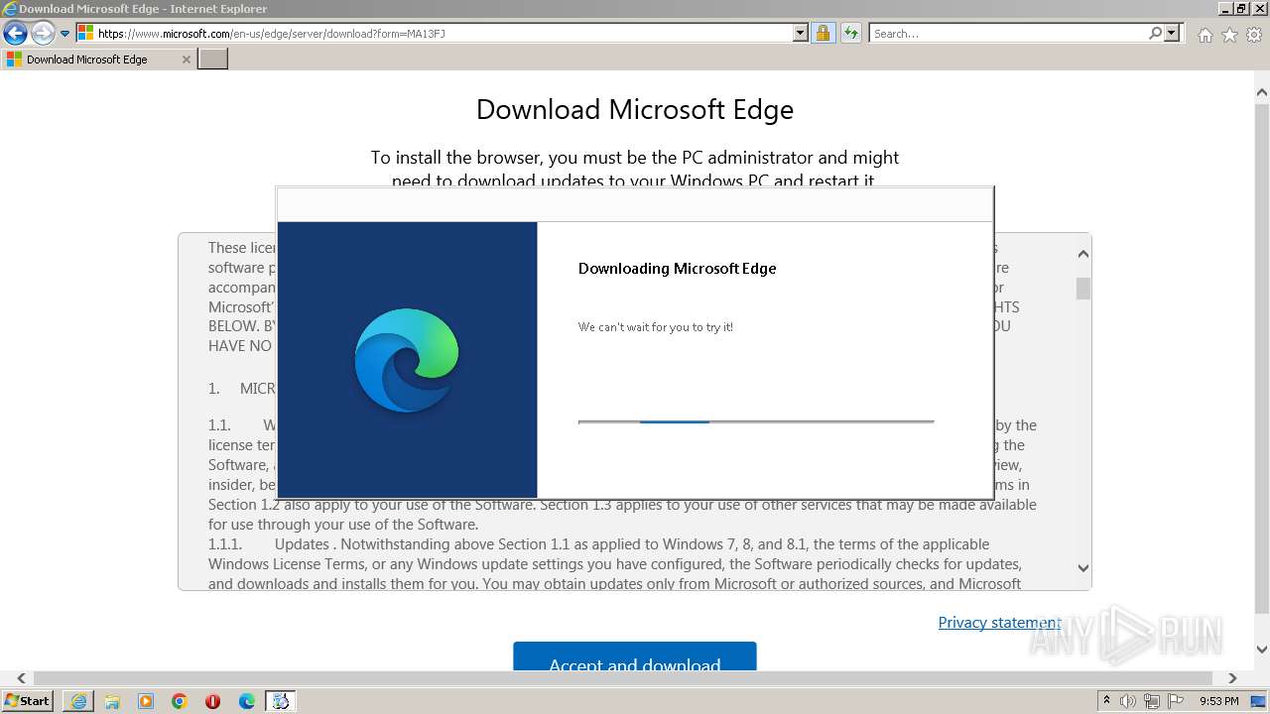Click the Search box in IE
The height and width of the screenshot is (714, 1270).
click(1007, 33)
